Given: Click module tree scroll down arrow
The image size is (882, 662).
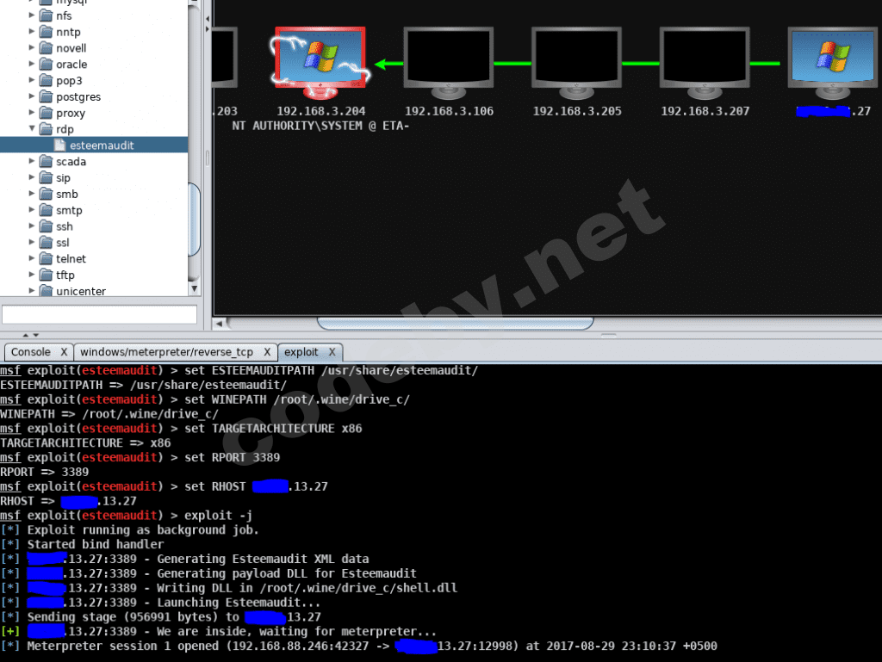Looking at the screenshot, I should click(194, 289).
